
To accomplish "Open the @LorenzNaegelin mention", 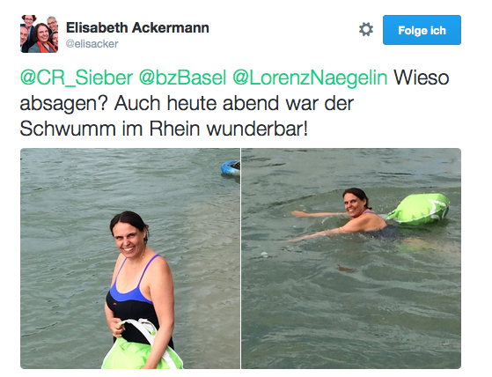I will [310, 78].
